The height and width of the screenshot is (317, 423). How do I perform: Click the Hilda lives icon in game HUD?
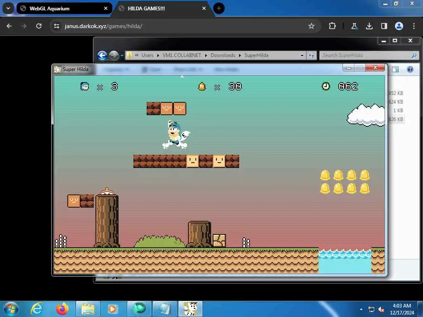(x=85, y=86)
